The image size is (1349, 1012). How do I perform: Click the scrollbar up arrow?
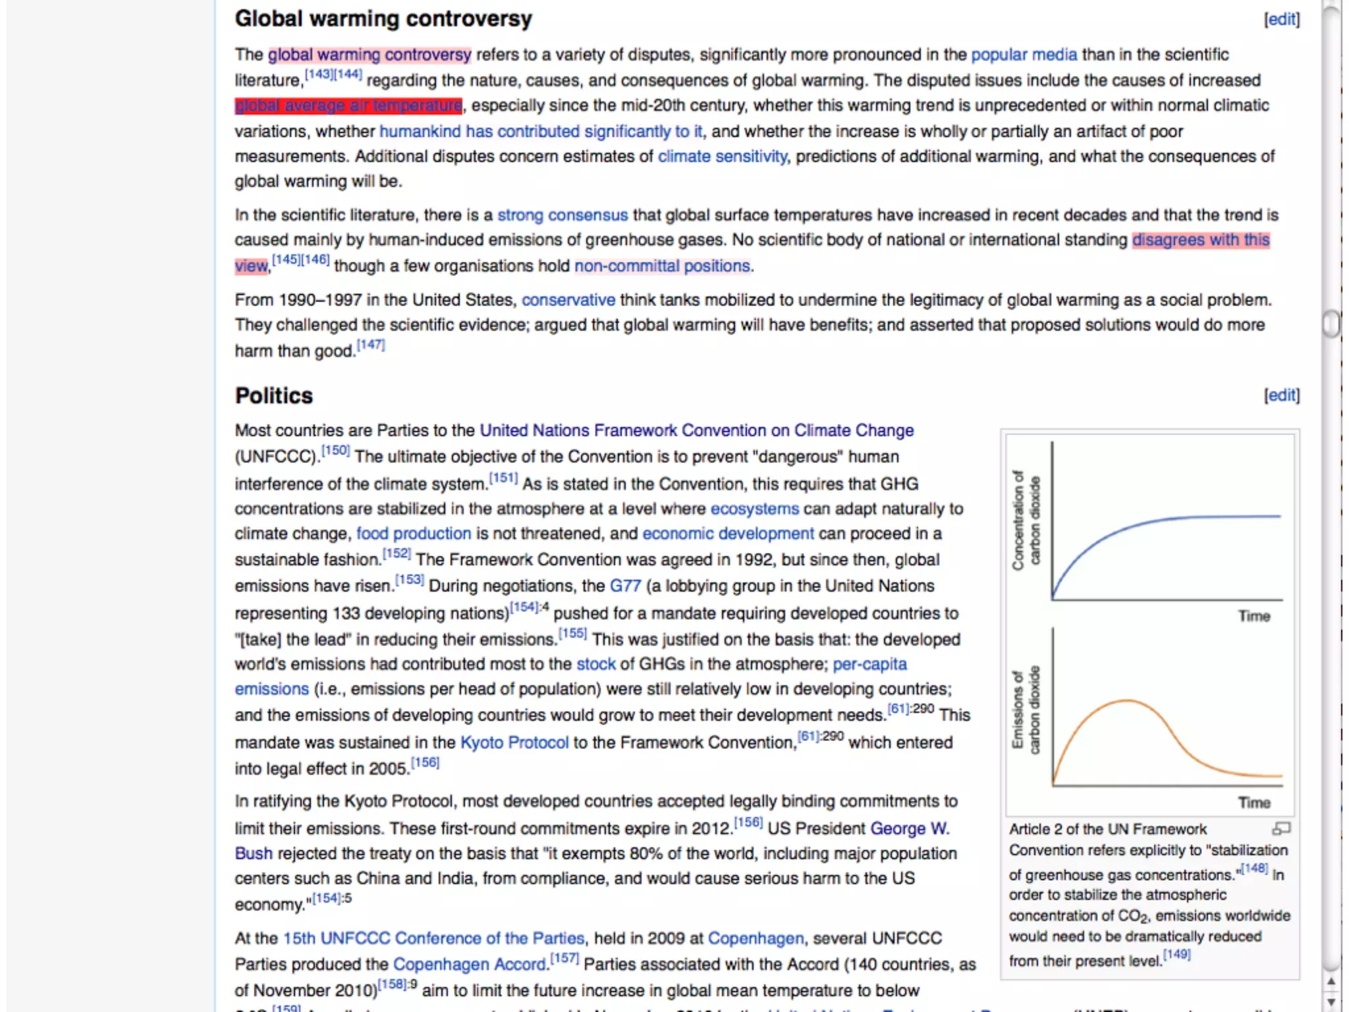1331,982
